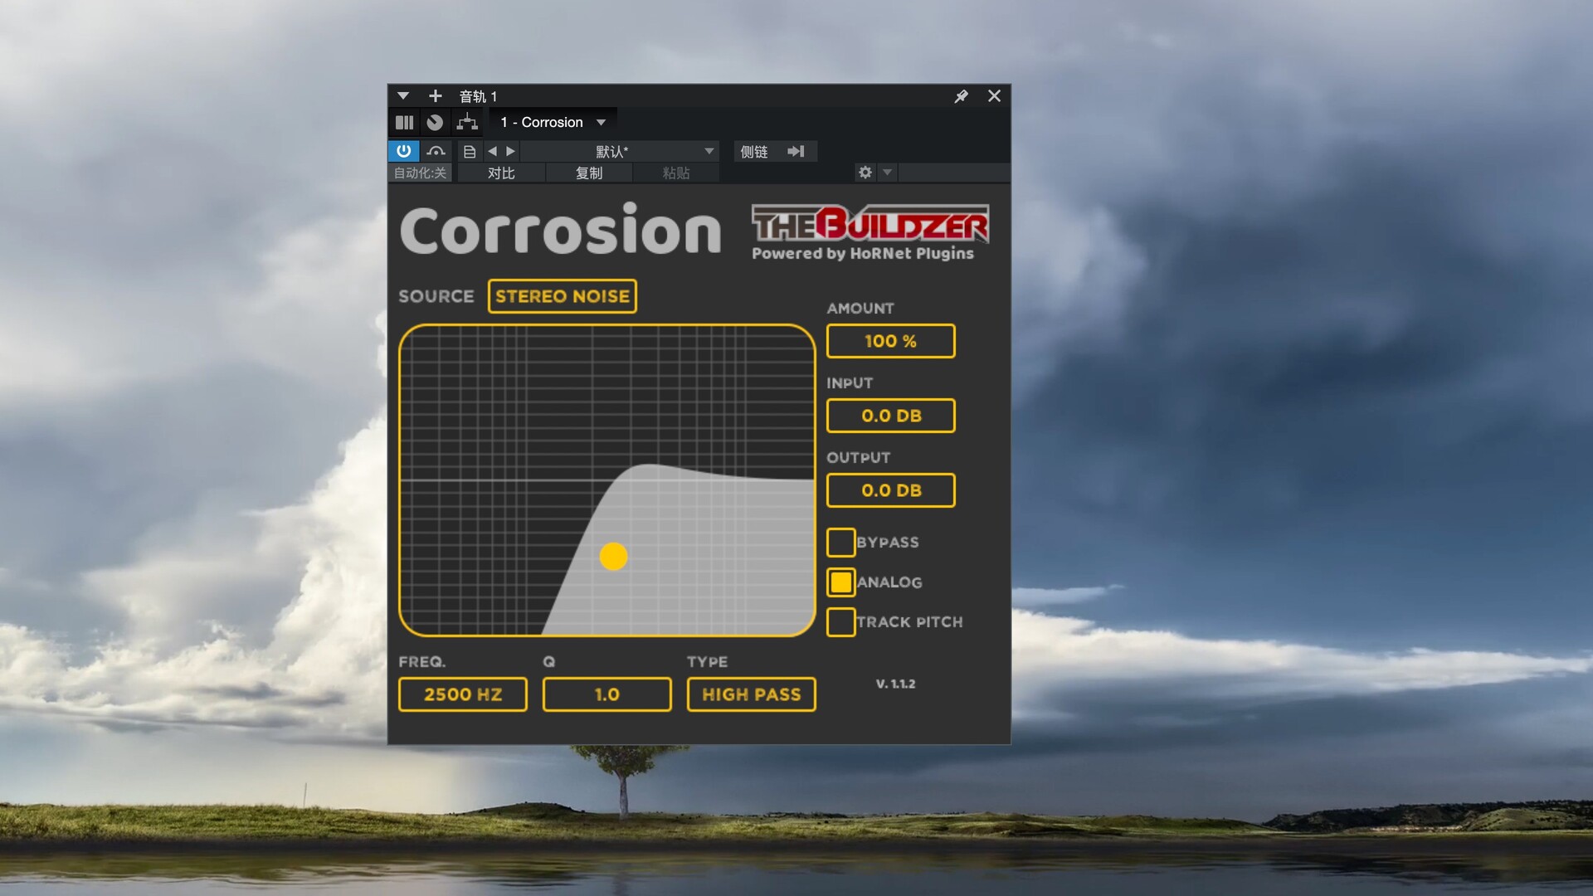Load the previous preset arrow
This screenshot has height=896, width=1593.
point(492,151)
